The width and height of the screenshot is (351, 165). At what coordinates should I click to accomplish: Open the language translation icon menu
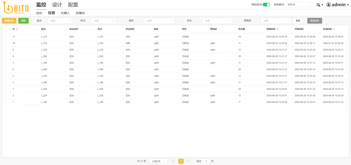(319, 5)
